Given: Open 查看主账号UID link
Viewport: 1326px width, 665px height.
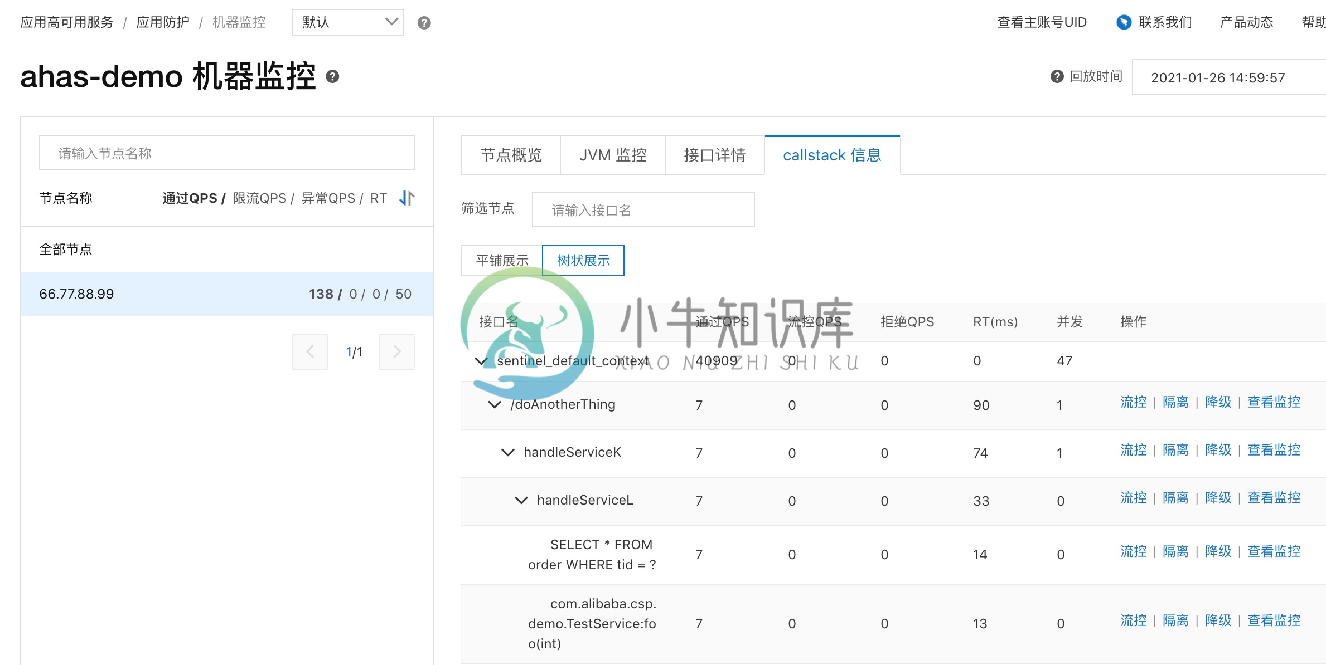Looking at the screenshot, I should (1042, 22).
